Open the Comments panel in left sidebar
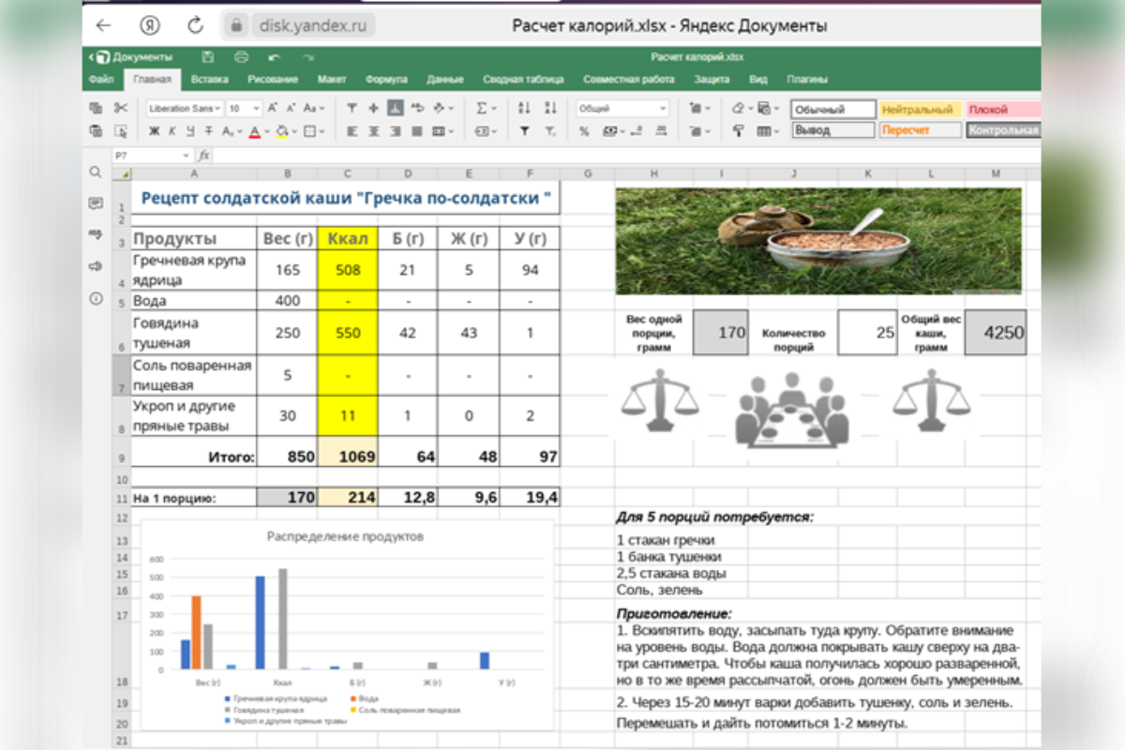 click(x=96, y=203)
